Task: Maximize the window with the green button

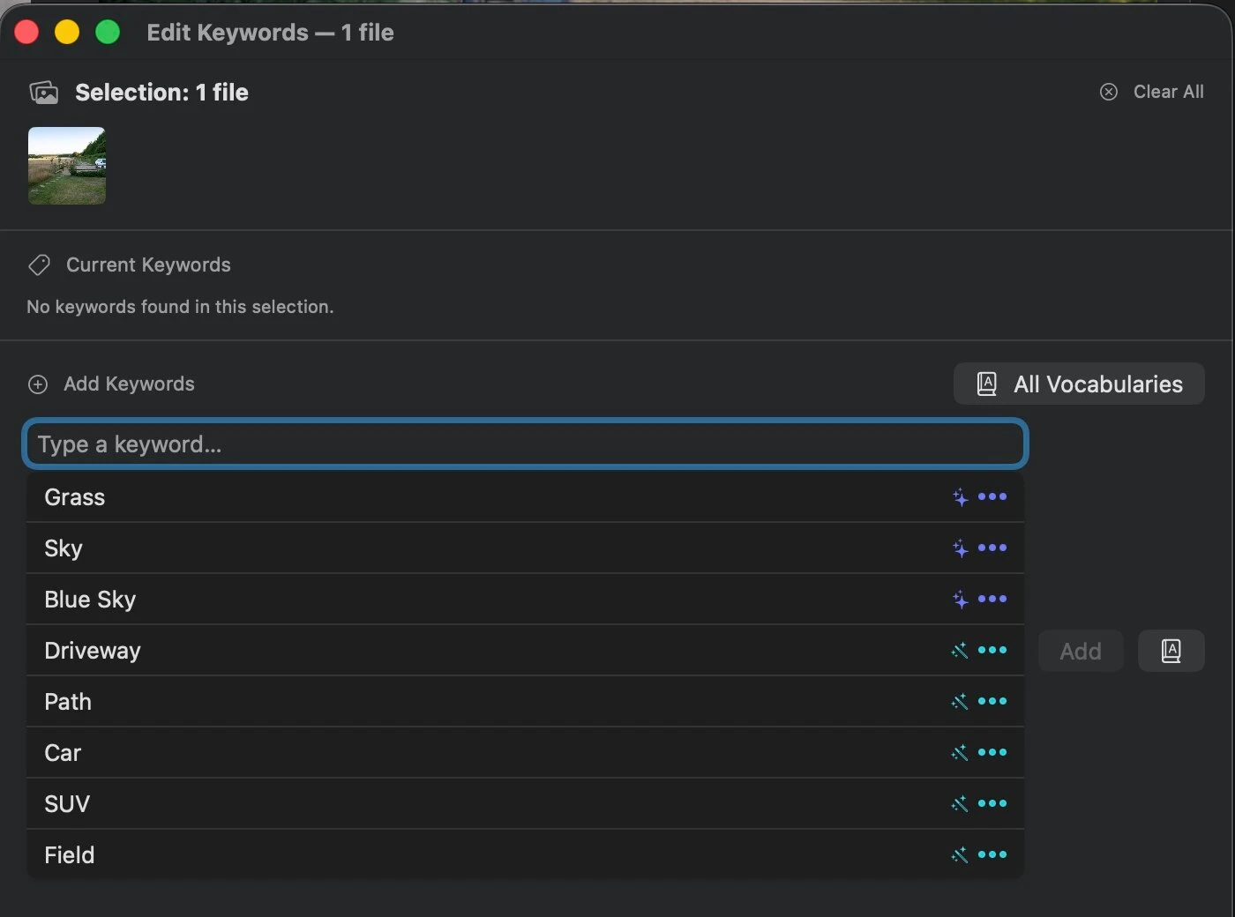Action: (x=108, y=32)
